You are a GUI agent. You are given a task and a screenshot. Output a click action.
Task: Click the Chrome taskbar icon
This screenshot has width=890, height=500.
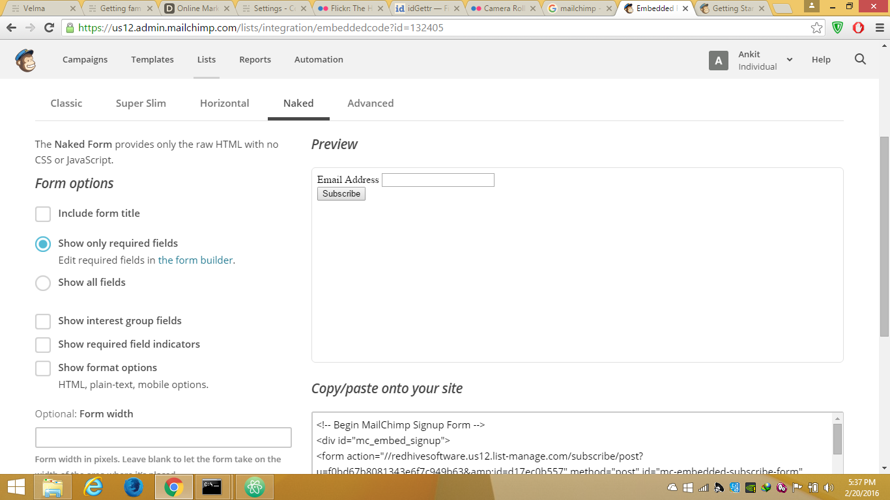173,487
